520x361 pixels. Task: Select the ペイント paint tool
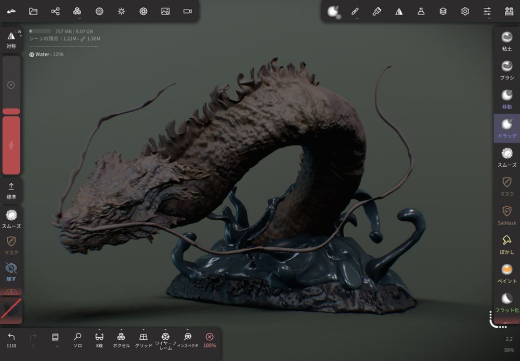click(x=506, y=274)
